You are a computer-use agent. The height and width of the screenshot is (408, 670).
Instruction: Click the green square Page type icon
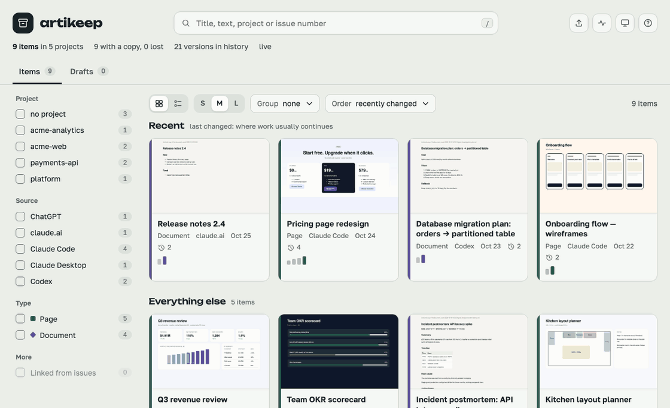(33, 319)
